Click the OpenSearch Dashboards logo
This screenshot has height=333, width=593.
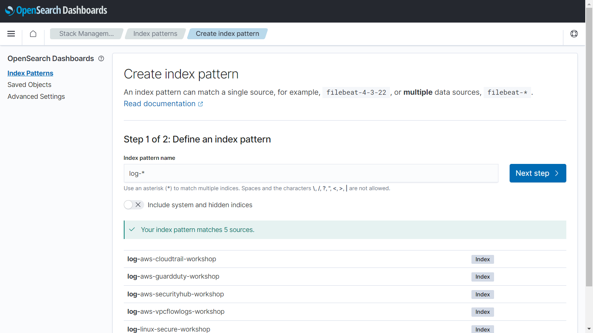pyautogui.click(x=56, y=10)
